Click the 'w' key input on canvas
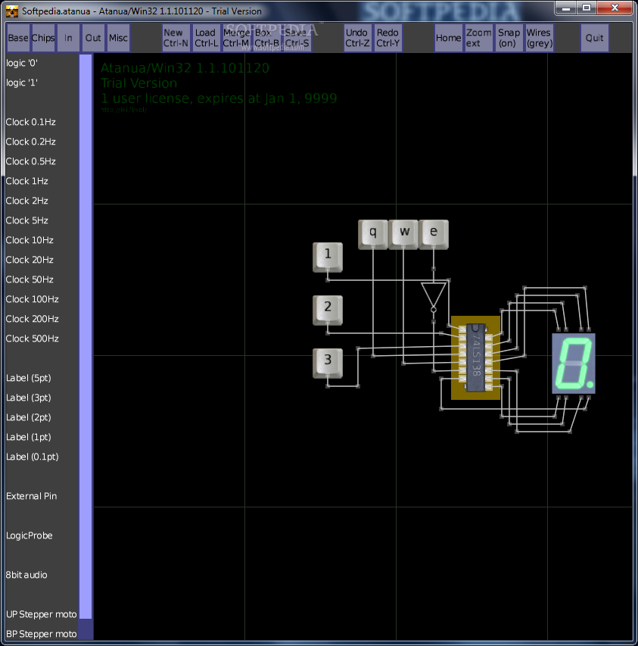Screen dimensions: 638x646 click(x=403, y=234)
